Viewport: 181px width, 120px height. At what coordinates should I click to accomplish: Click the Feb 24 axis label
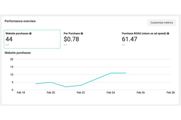pyautogui.click(x=111, y=93)
